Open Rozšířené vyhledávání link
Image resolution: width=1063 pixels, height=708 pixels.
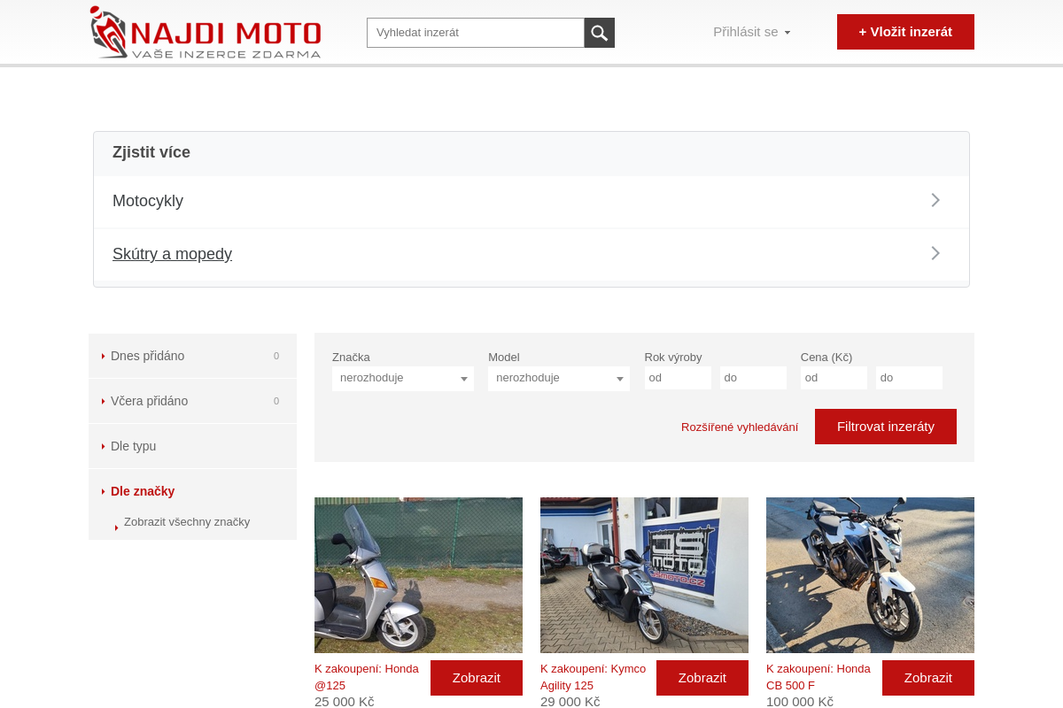click(x=739, y=427)
